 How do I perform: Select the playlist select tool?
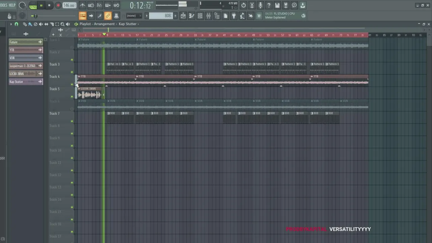coord(57,24)
